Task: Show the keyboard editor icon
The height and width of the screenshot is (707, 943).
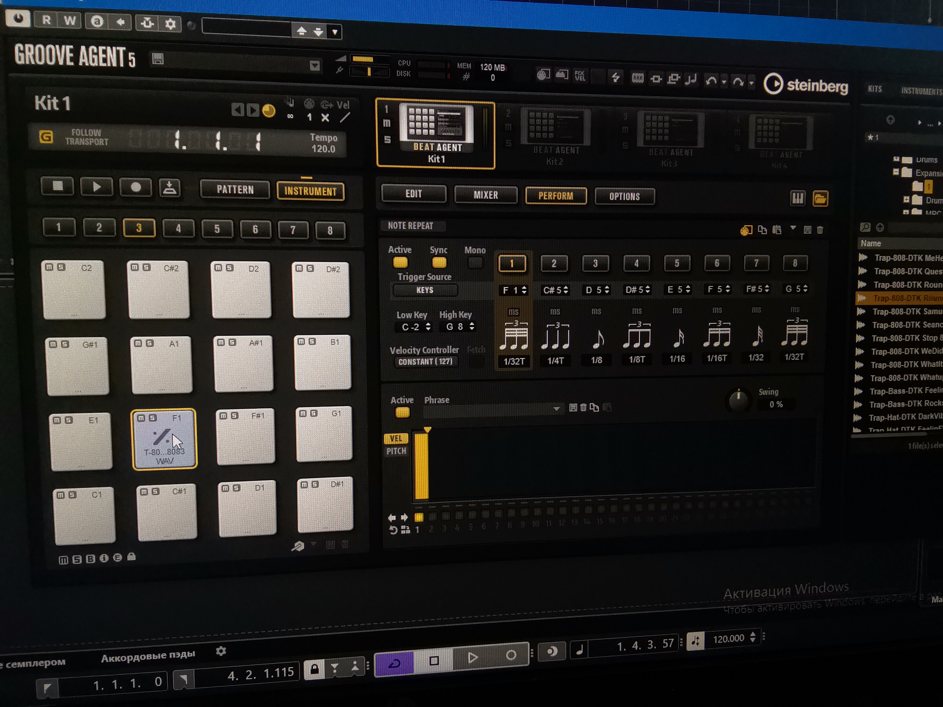Action: point(797,198)
